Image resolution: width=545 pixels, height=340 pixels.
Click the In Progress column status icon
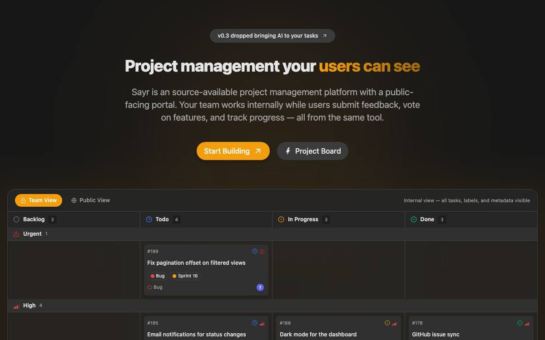281,219
